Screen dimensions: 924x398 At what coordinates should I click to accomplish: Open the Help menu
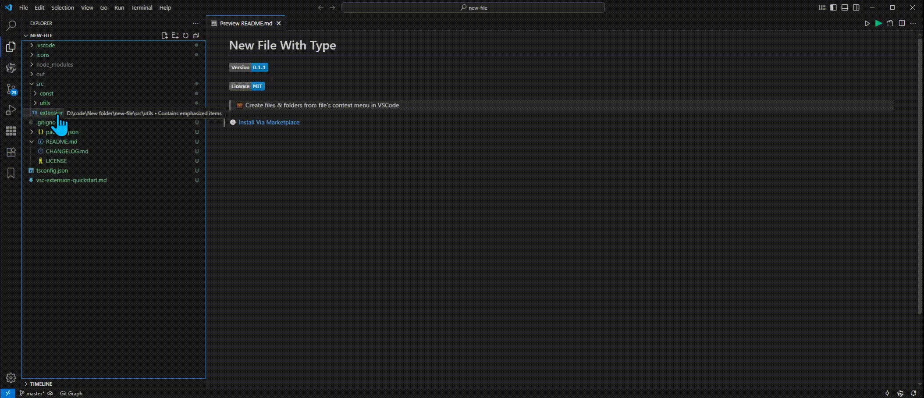[165, 7]
